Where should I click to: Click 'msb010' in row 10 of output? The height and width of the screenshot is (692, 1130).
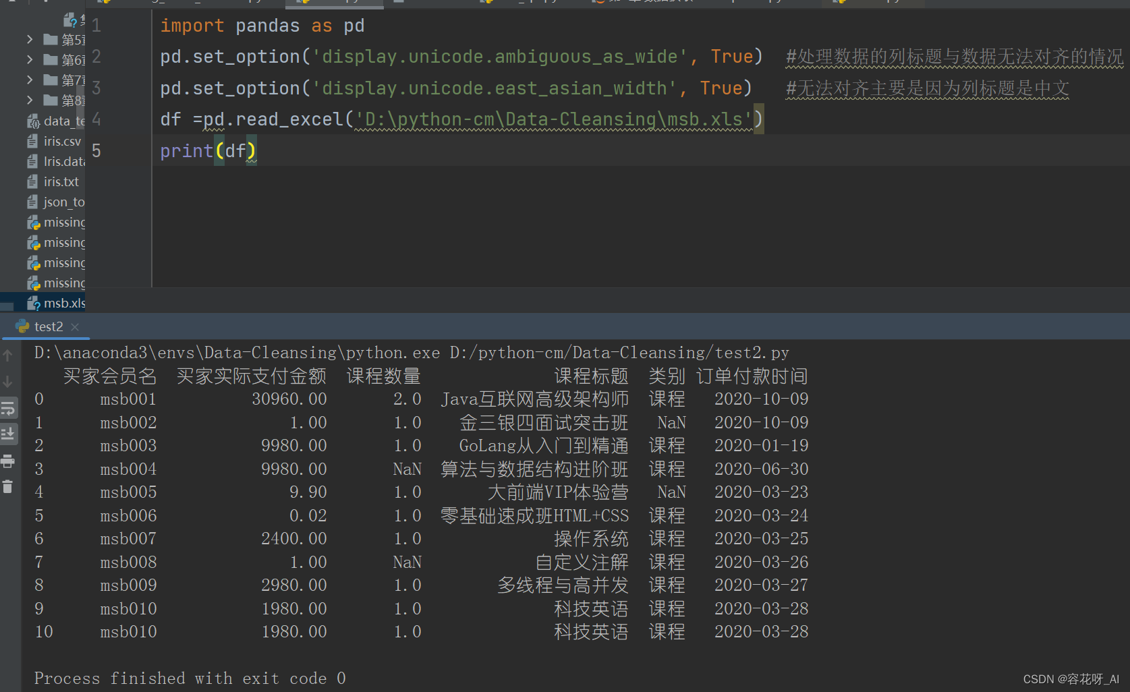click(128, 632)
